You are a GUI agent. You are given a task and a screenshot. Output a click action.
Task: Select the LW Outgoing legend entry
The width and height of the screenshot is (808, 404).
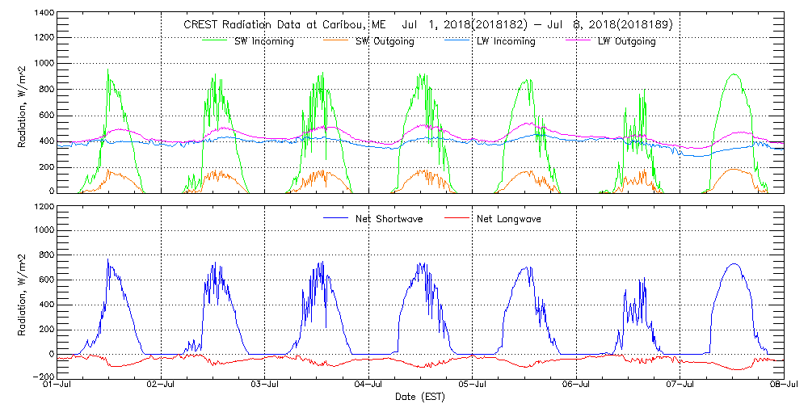(626, 42)
